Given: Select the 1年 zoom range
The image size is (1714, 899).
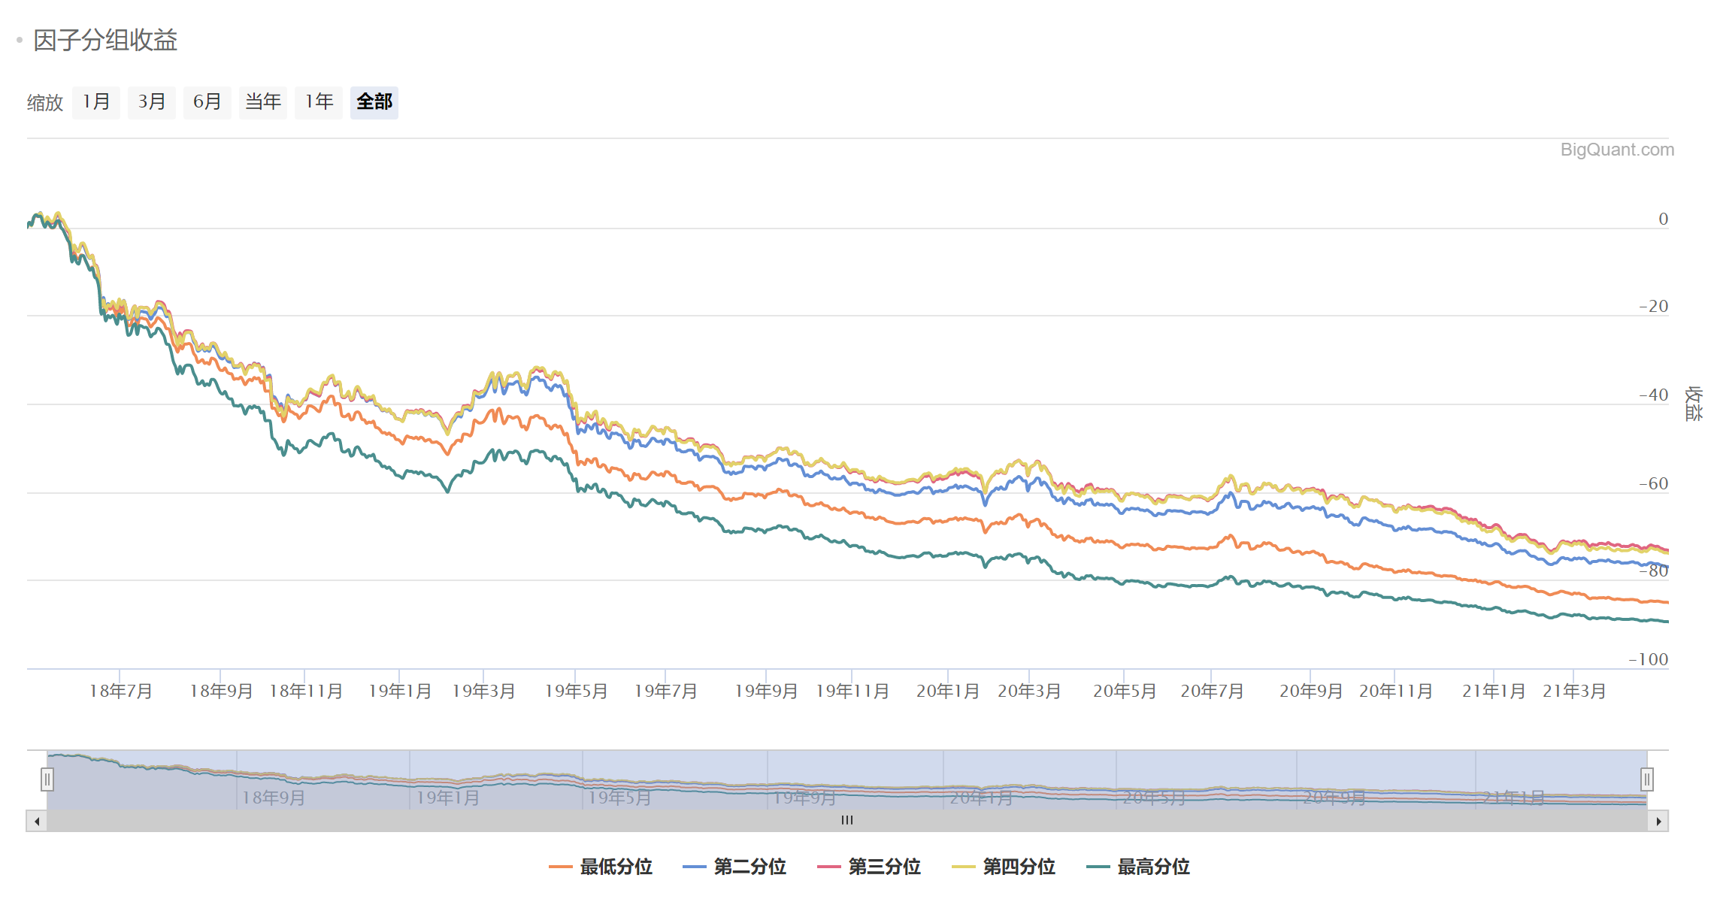Looking at the screenshot, I should [x=318, y=102].
